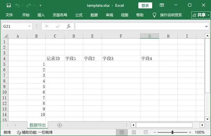Select column F header
Screen dimensions: 211x136
coord(121,36)
